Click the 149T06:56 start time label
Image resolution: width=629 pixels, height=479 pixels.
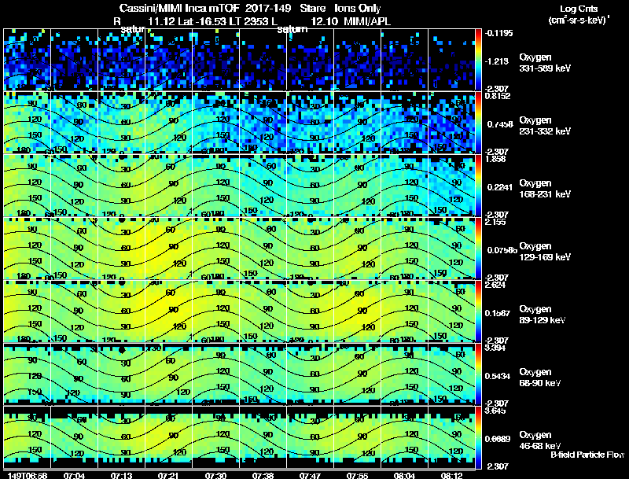[28, 475]
